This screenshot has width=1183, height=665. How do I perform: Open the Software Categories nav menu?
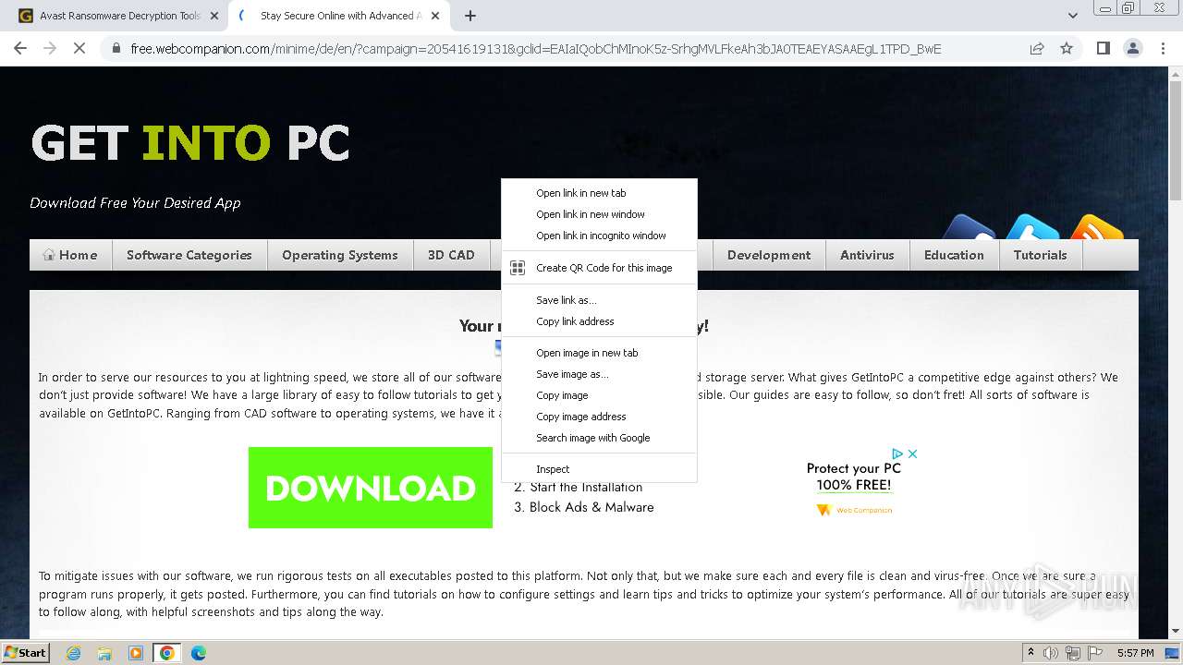189,255
